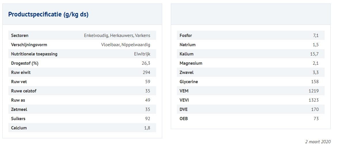The image size is (337, 147).
Task: Select the Sectoren row label
Action: click(20, 36)
